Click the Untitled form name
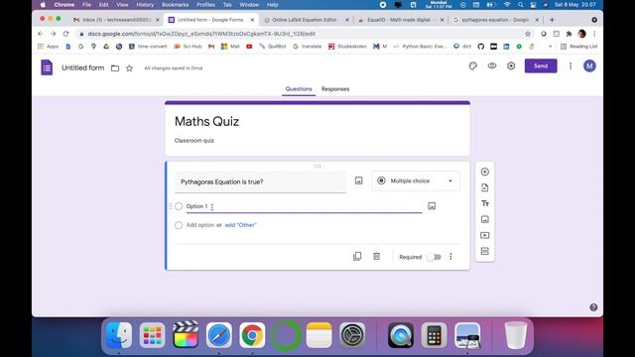 click(82, 68)
